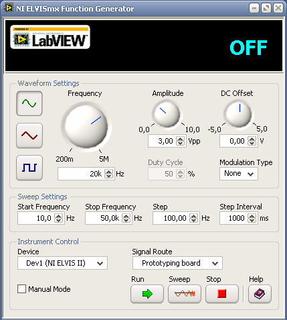Increase the Amplitude using its up arrow
Image resolution: width=287 pixels, height=320 pixels.
click(180, 139)
